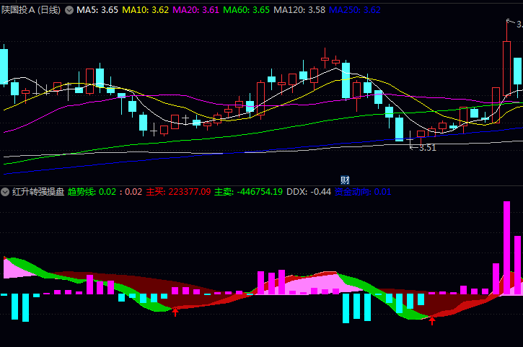This screenshot has height=347, width=523.
Task: Select the magenta MA20 label
Action: click(x=196, y=10)
